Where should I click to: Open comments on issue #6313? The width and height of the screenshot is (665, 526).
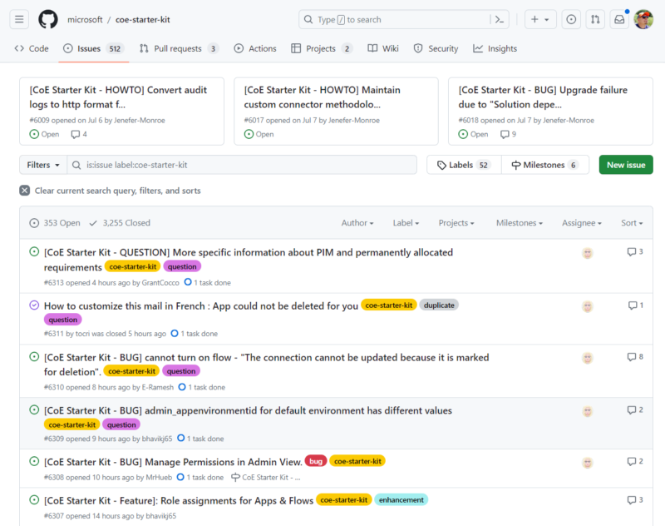point(635,251)
